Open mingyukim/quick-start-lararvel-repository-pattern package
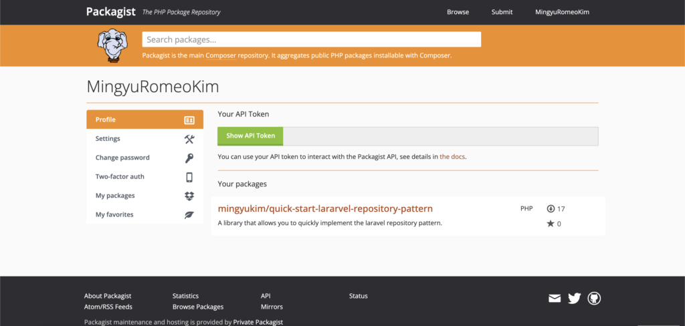Image resolution: width=685 pixels, height=326 pixels. pyautogui.click(x=326, y=208)
